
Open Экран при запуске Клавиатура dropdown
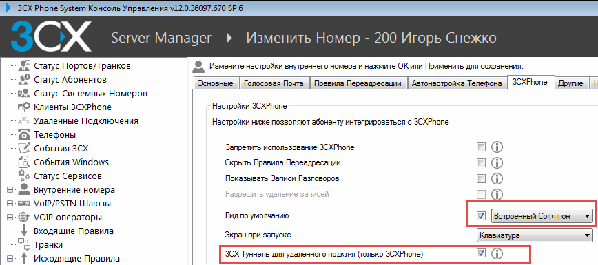point(535,235)
